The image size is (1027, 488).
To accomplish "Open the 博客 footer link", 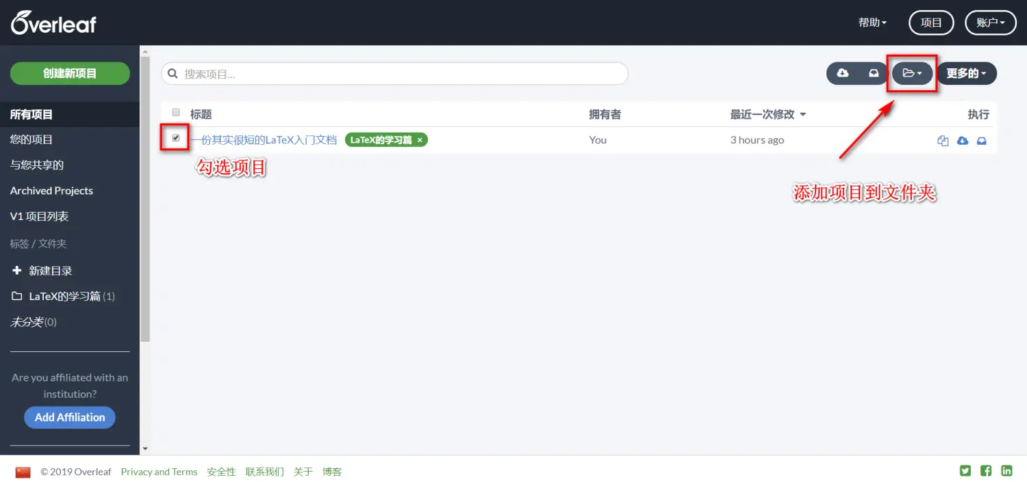I will (x=332, y=472).
